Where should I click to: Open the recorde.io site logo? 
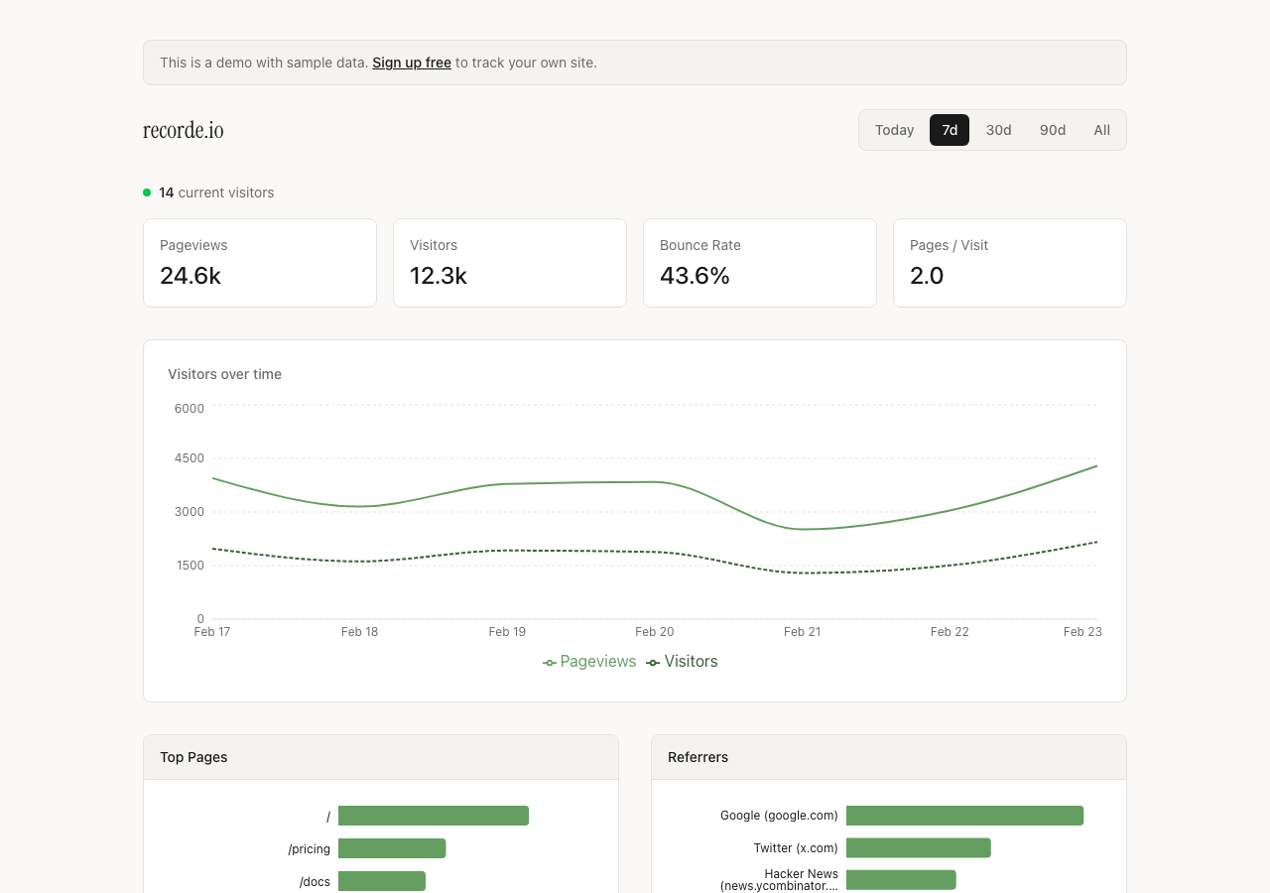pos(184,130)
